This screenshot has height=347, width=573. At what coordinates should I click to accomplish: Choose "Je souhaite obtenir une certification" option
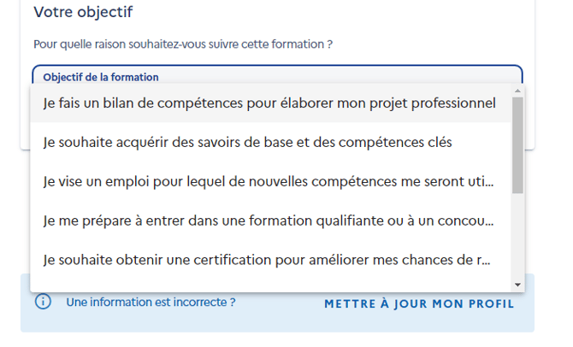pos(266,260)
